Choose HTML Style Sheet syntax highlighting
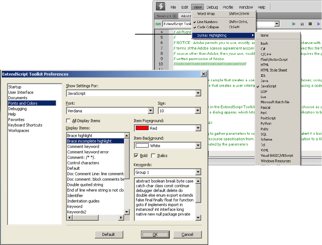The height and width of the screenshot is (245, 322). pos(277,70)
